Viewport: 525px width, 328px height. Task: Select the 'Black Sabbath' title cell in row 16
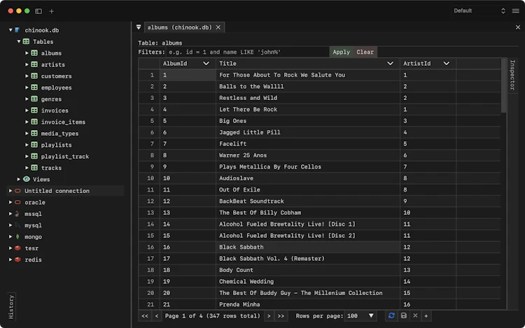pyautogui.click(x=308, y=247)
